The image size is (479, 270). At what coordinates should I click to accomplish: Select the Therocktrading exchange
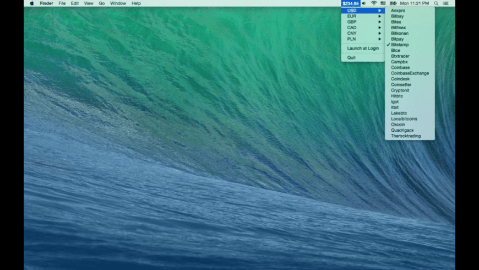[x=406, y=136]
